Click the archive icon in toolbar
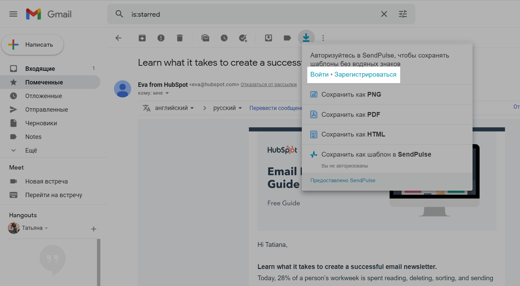The width and height of the screenshot is (520, 286). [142, 38]
